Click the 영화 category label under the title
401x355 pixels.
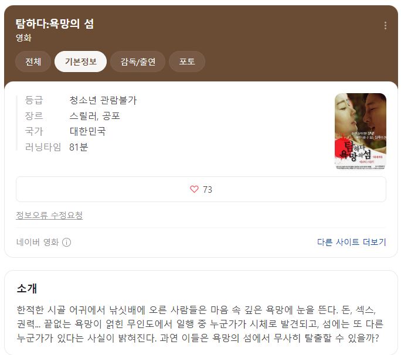click(x=23, y=38)
